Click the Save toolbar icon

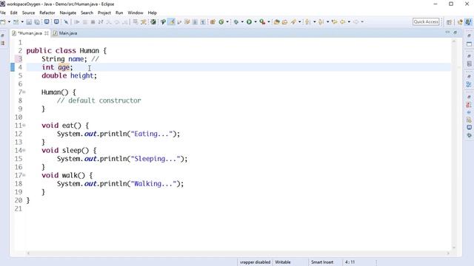coord(29,21)
